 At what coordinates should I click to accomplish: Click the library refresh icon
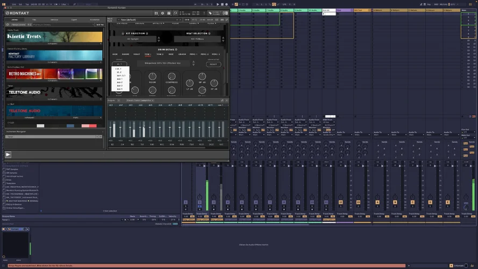pos(8,24)
